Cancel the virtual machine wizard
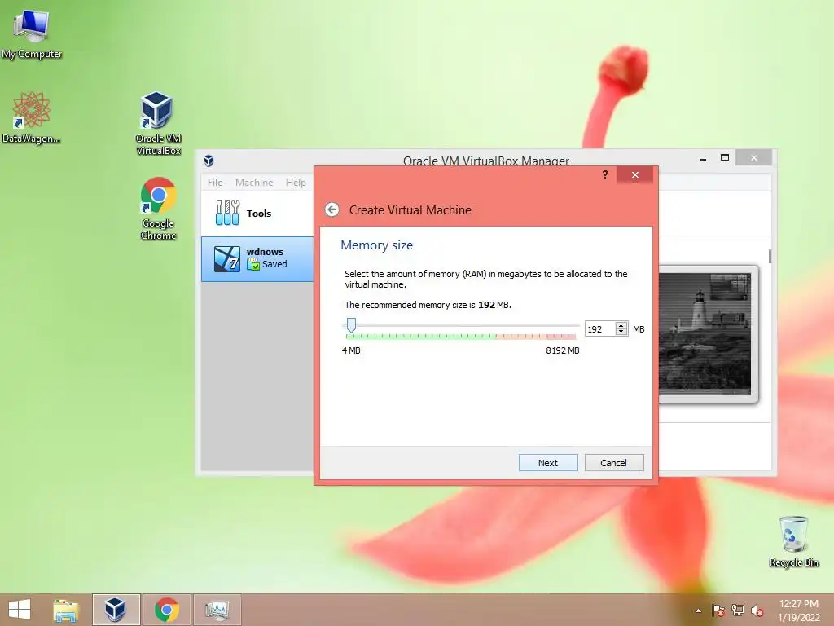 614,463
